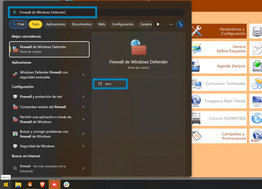Open File Explorer from the taskbar
Screen dimensions: 262x189
tap(18, 184)
